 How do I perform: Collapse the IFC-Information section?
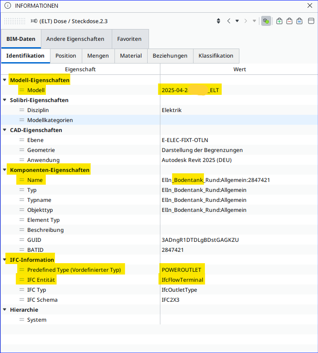pos(5,260)
